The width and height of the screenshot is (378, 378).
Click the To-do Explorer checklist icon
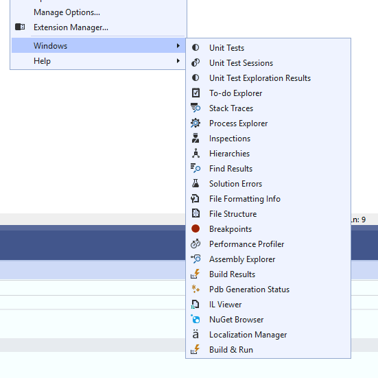[x=196, y=93]
